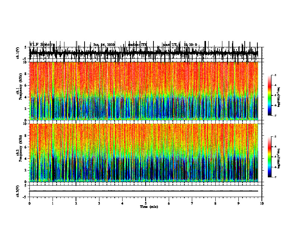Click time axis tick label '7'
295x228 pixels.
click(192, 203)
